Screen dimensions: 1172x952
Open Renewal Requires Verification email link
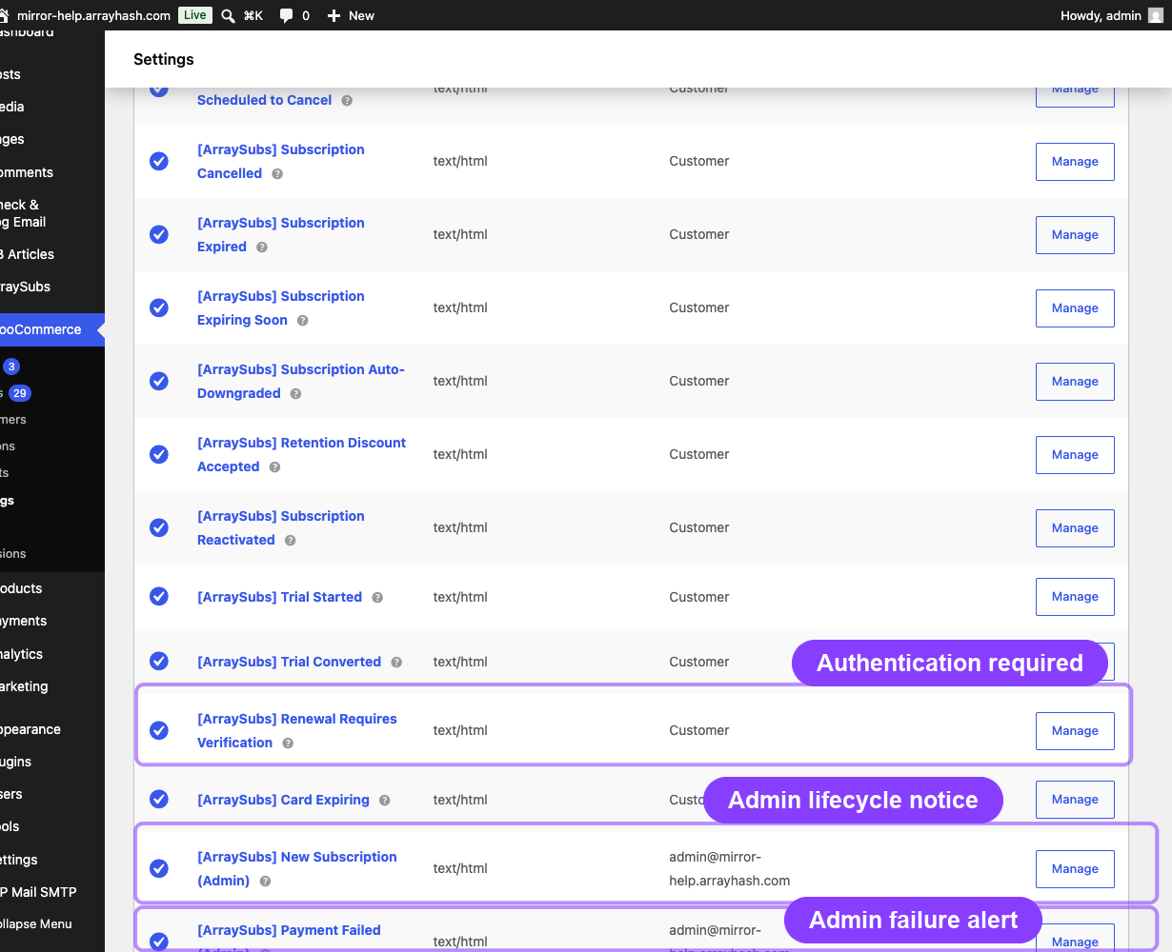[x=297, y=730]
